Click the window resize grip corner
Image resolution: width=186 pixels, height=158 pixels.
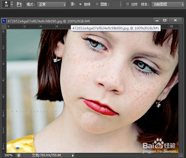181,155
